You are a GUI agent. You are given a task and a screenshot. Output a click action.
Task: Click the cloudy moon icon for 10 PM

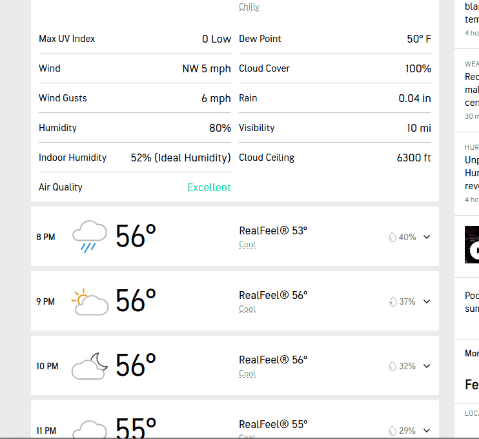pos(90,365)
